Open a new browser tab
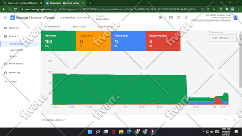The height and width of the screenshot is (136, 242). point(90,3)
